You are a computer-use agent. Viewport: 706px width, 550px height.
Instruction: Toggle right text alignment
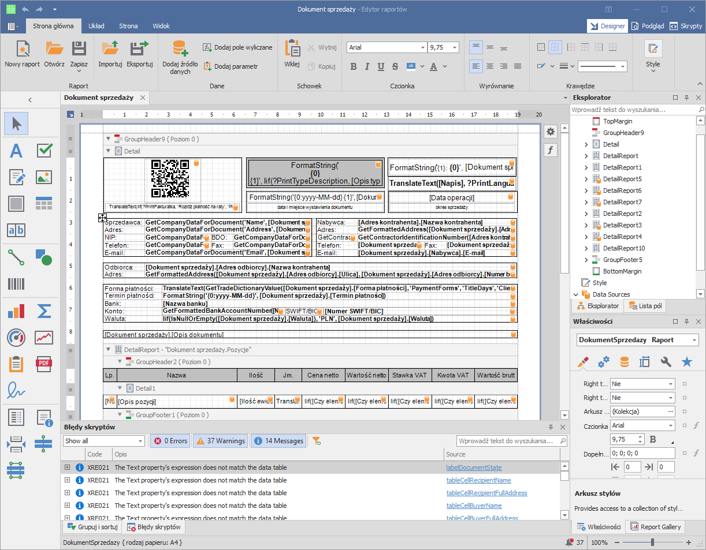pos(504,66)
